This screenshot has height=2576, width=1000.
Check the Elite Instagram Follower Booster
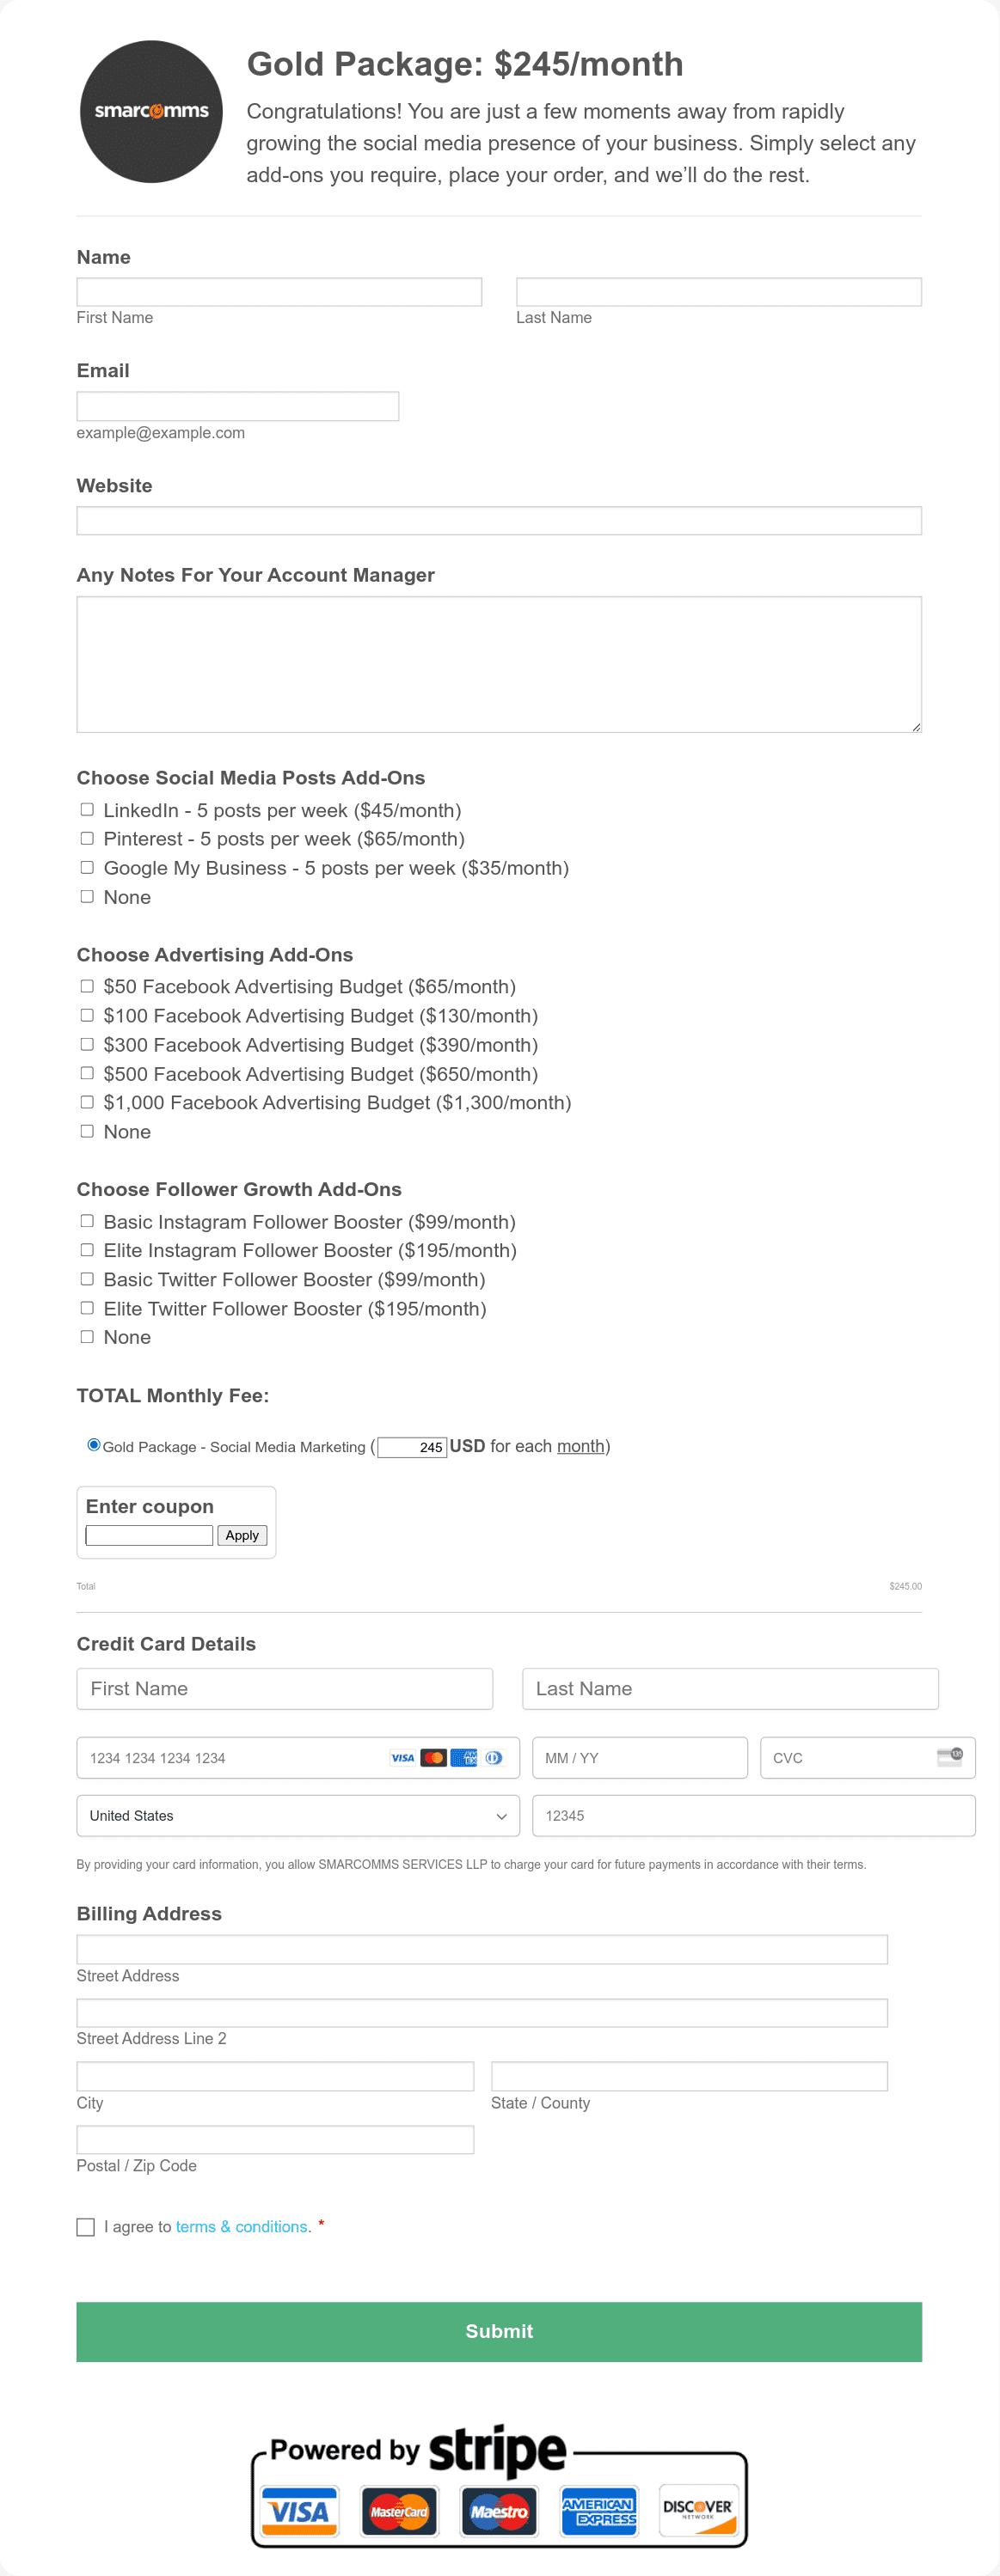[x=86, y=1249]
